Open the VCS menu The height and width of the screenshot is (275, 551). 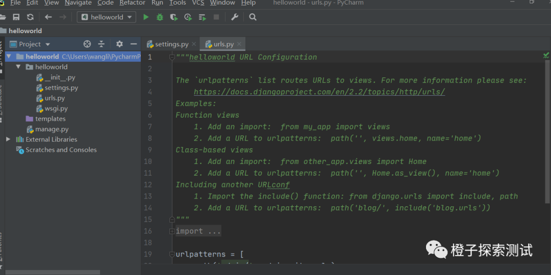198,3
